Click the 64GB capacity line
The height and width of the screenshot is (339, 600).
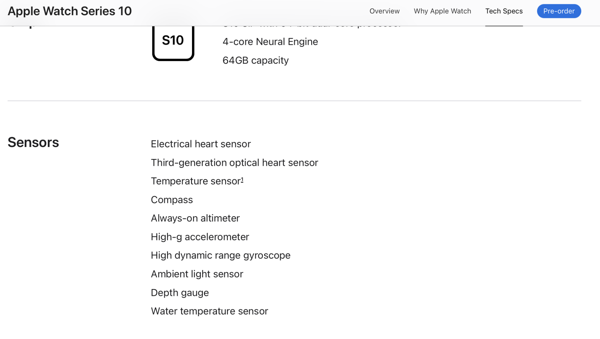[x=255, y=60]
